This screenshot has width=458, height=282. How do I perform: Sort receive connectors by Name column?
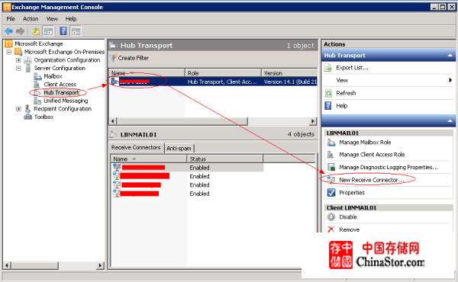click(x=148, y=159)
